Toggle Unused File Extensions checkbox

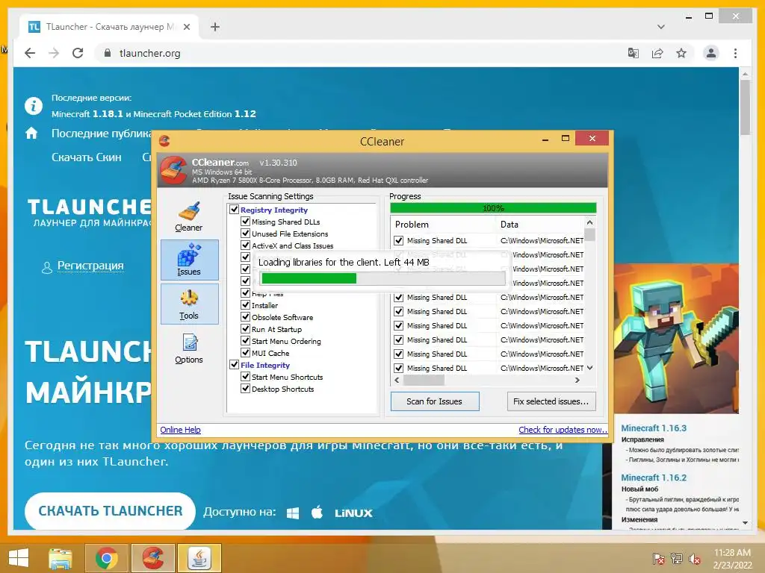246,234
